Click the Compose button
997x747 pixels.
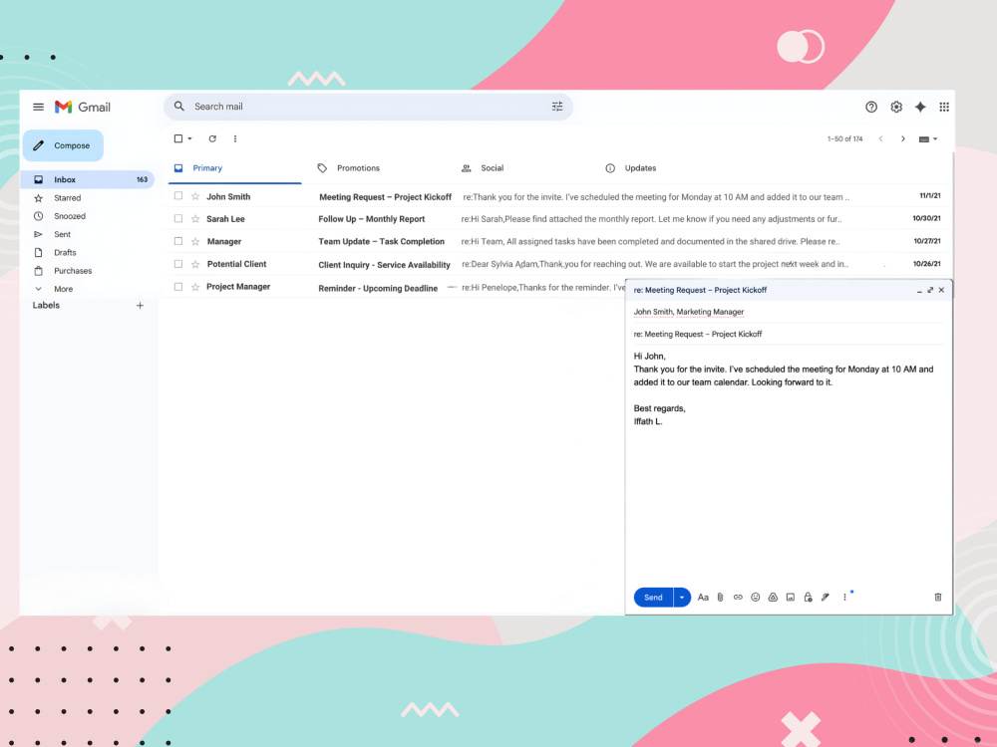pos(64,145)
